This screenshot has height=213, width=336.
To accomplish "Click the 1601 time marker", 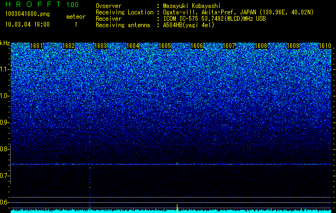I will pyautogui.click(x=37, y=46).
